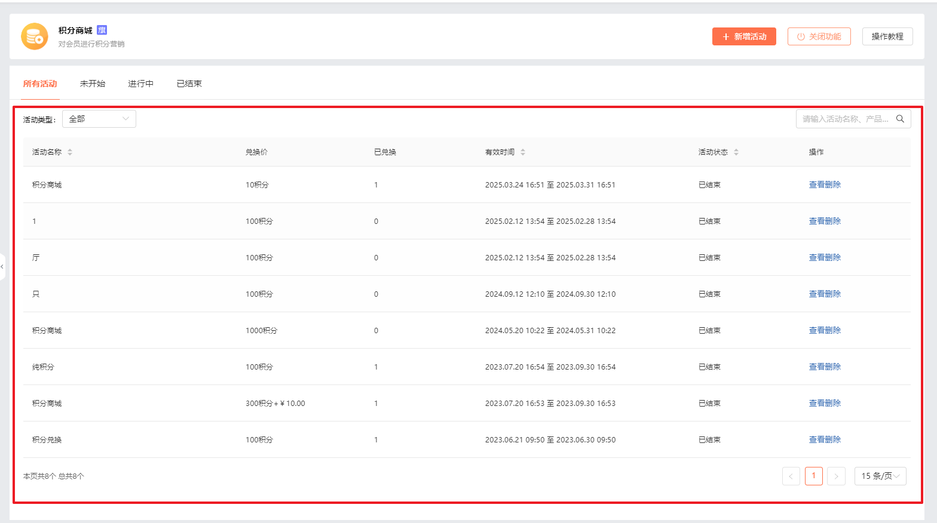Sort by 活动名称 column arrows
The image size is (937, 523).
coord(70,152)
